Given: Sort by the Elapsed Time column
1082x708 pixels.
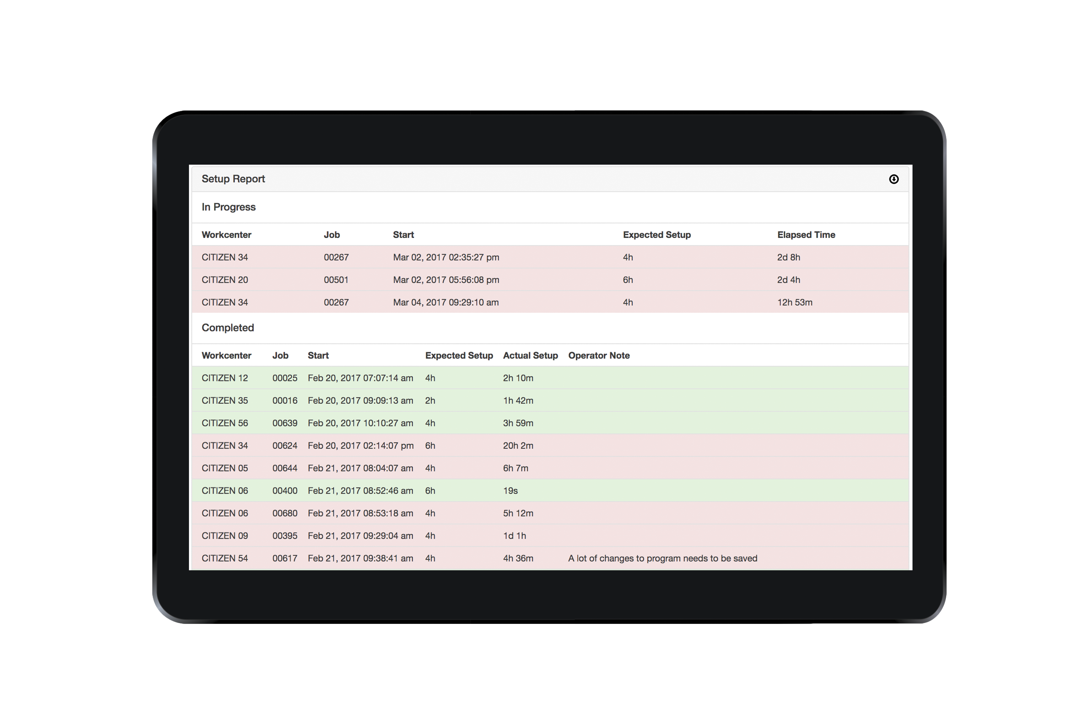Looking at the screenshot, I should (806, 235).
